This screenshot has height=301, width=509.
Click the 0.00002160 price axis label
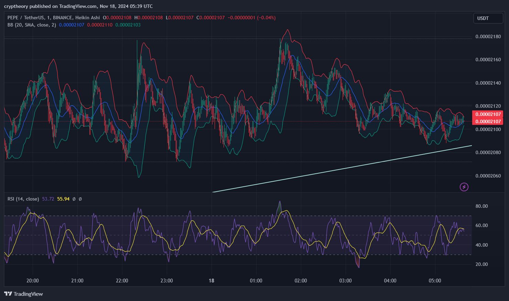[488, 60]
